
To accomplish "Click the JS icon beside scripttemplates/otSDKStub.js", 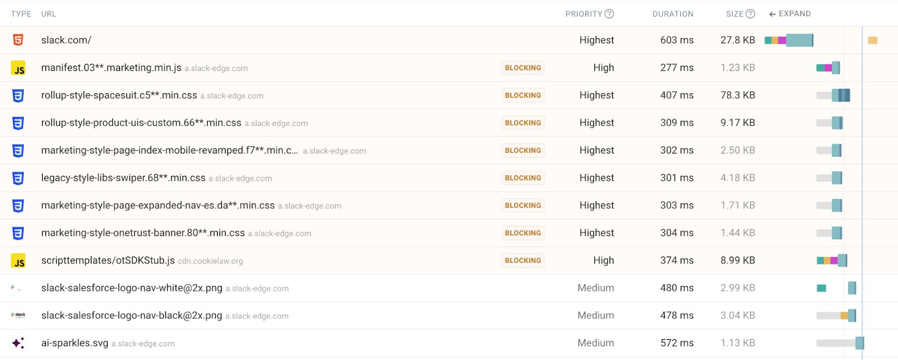I will [19, 261].
